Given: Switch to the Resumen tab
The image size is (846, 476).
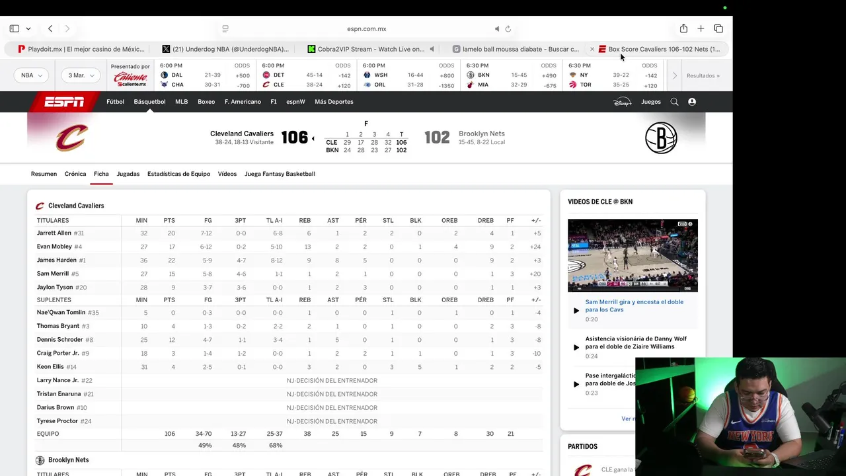Looking at the screenshot, I should pyautogui.click(x=44, y=174).
